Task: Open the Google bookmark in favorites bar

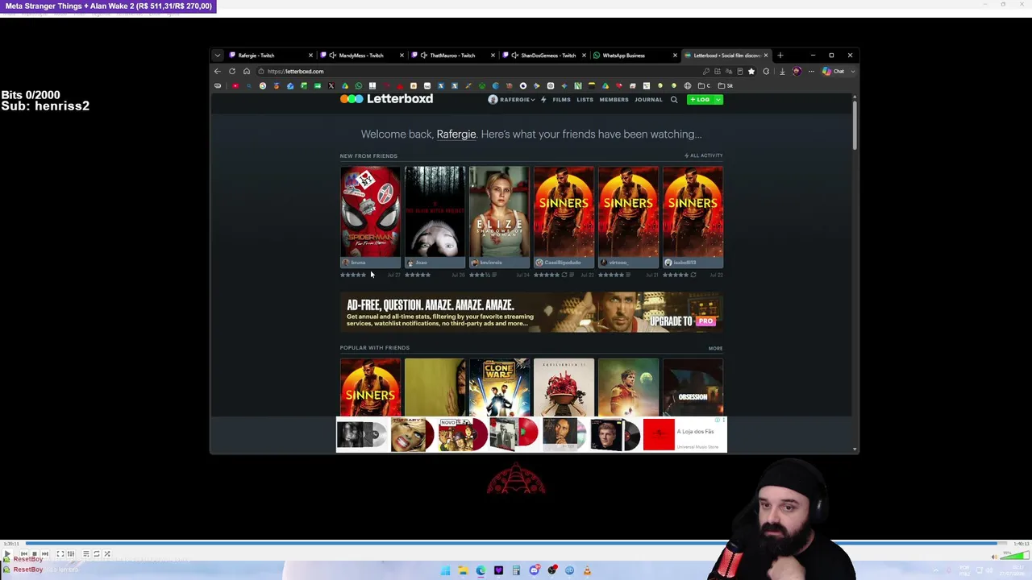Action: (x=263, y=85)
